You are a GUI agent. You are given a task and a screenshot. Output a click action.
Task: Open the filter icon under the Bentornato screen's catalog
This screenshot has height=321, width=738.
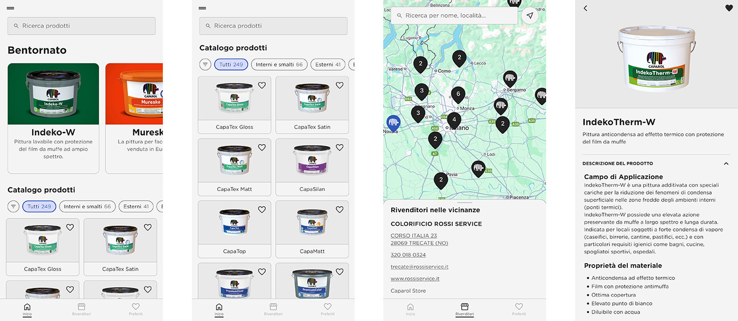14,207
